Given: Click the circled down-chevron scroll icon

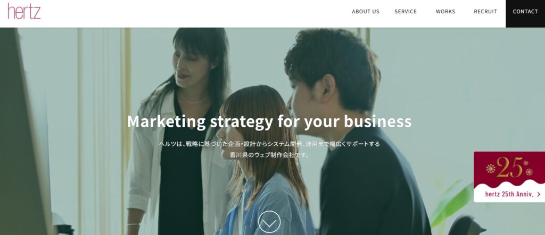Looking at the screenshot, I should click(x=269, y=222).
